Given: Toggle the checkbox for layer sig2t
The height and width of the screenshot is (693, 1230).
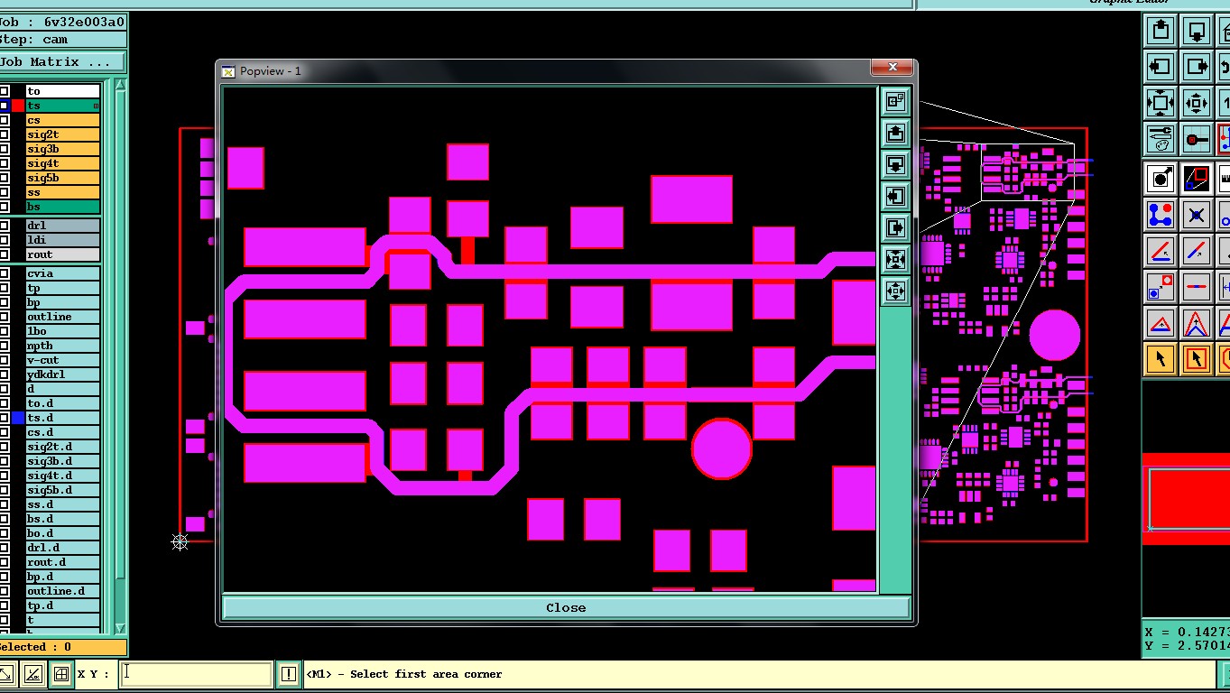Looking at the screenshot, I should tap(5, 134).
